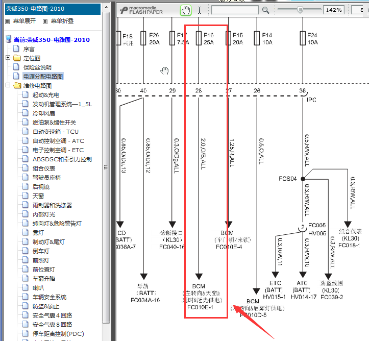This screenshot has height=341, width=369.
Task: Collapse the 维修电路图 folder
Action: click(x=8, y=85)
